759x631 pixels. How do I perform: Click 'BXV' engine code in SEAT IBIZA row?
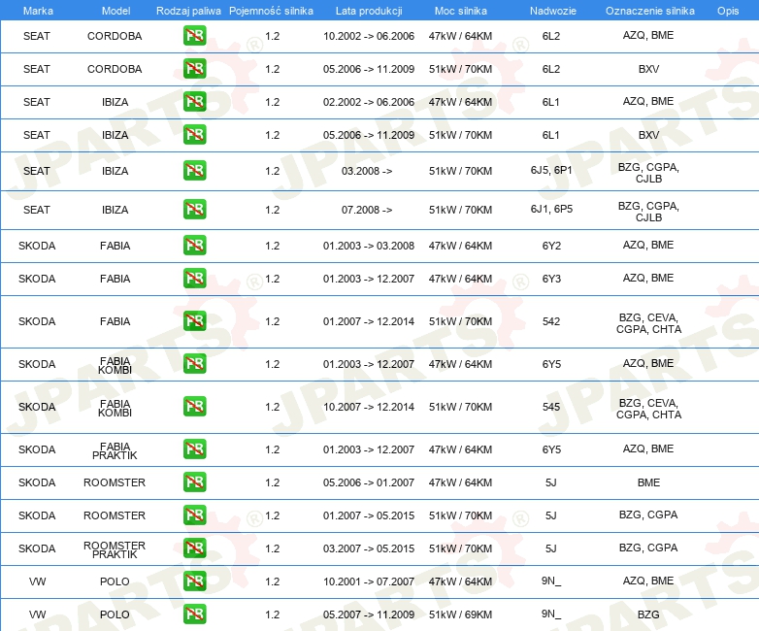[648, 135]
